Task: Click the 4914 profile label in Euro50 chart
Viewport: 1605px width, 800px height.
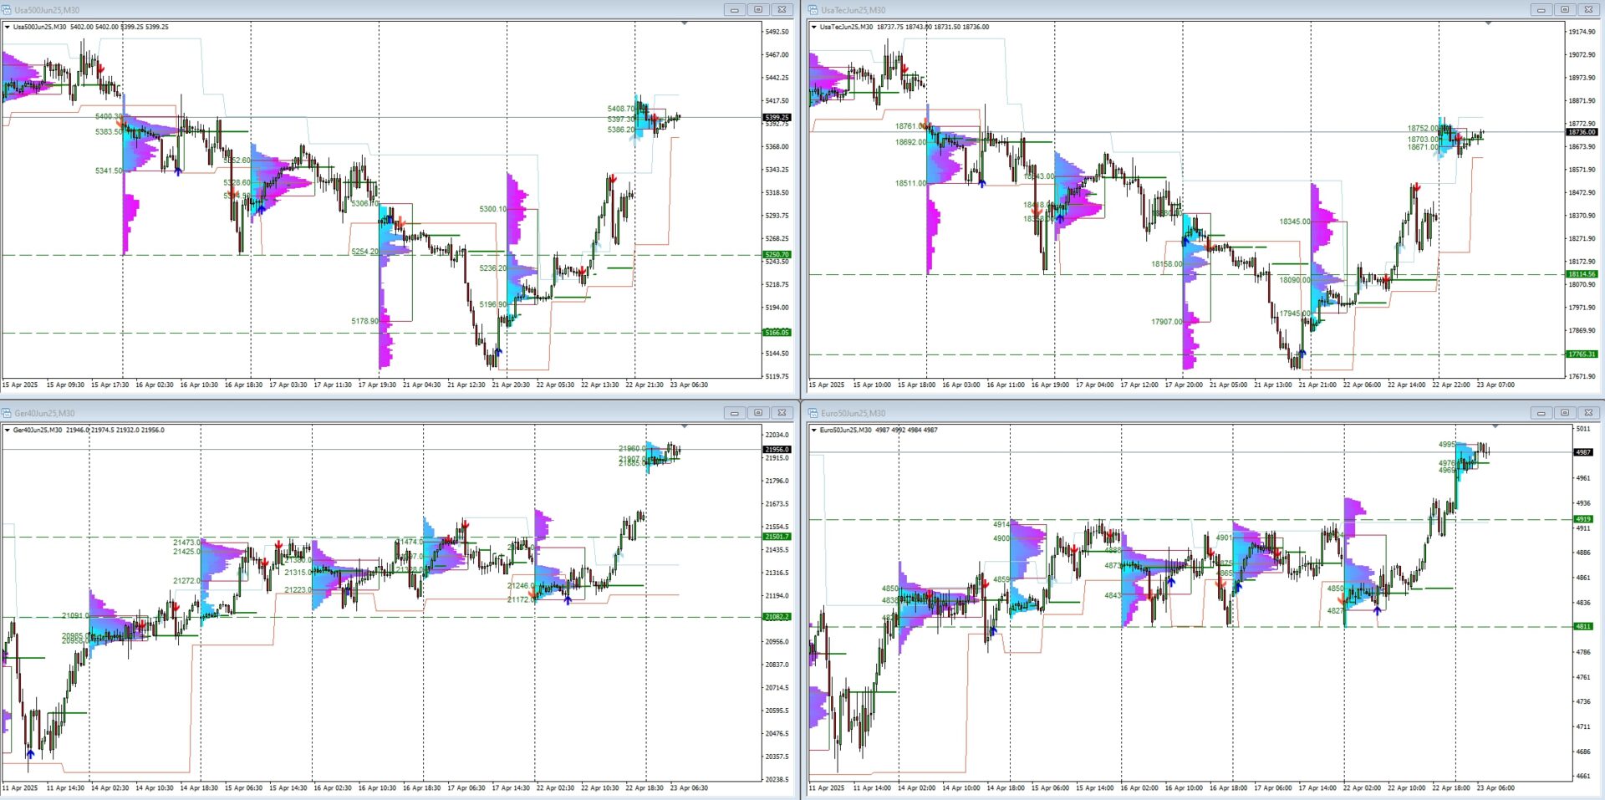Action: coord(1001,524)
